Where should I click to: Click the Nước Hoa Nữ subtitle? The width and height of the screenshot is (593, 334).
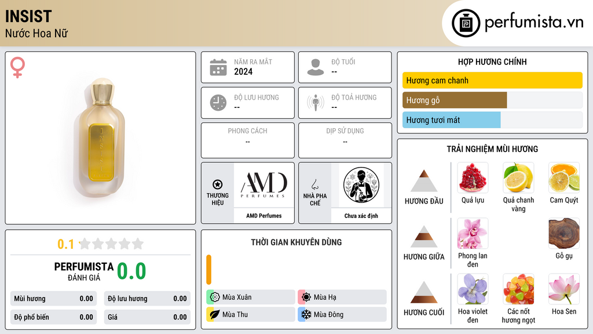tap(36, 33)
